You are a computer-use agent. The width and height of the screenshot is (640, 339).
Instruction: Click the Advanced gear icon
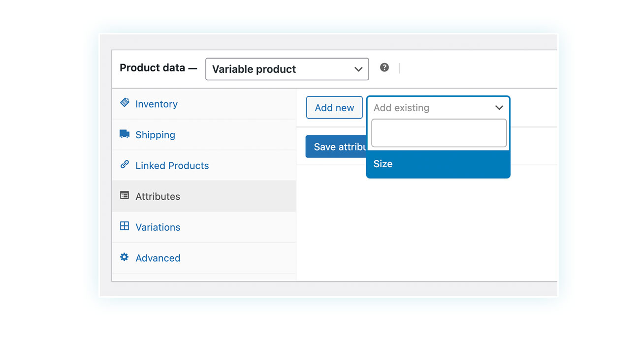125,257
